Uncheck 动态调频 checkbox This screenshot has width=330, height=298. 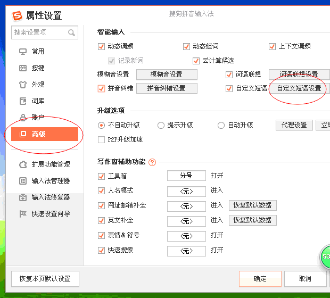pyautogui.click(x=101, y=46)
